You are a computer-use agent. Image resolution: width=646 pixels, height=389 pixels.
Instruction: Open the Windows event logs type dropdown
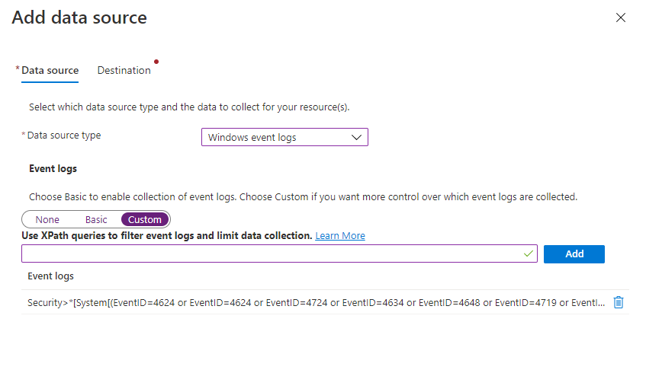point(284,137)
